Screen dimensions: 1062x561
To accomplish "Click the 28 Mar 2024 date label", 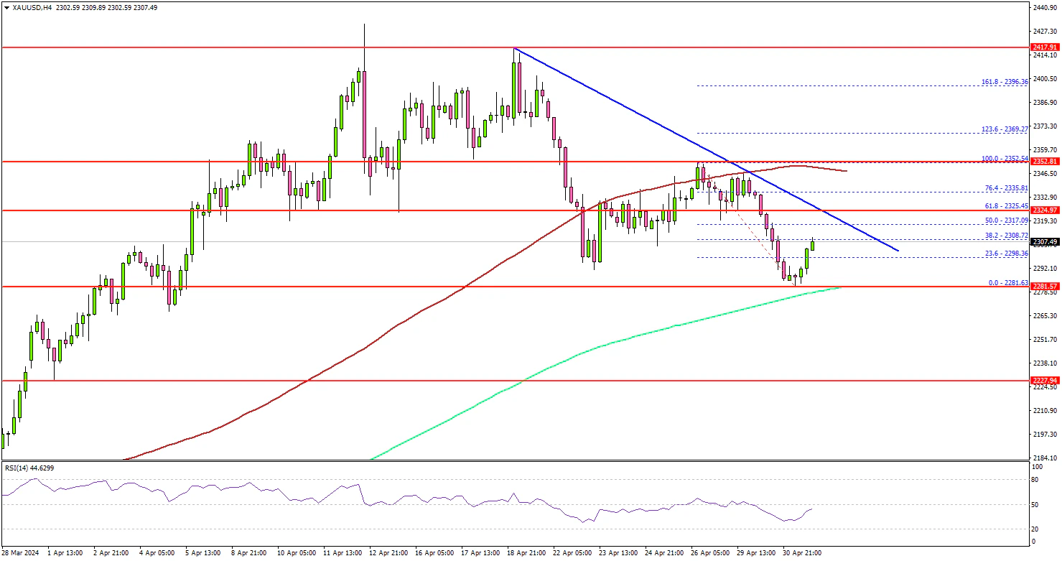I will point(22,554).
